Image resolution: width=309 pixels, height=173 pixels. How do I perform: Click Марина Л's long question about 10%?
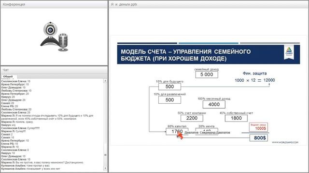click(47, 117)
